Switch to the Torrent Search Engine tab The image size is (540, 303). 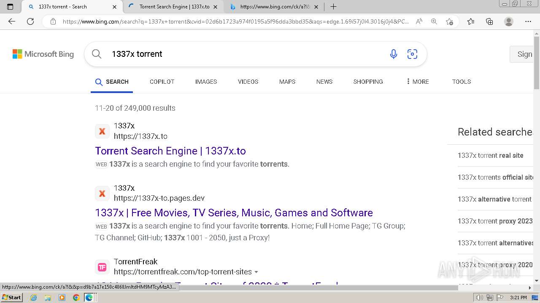coord(174,7)
